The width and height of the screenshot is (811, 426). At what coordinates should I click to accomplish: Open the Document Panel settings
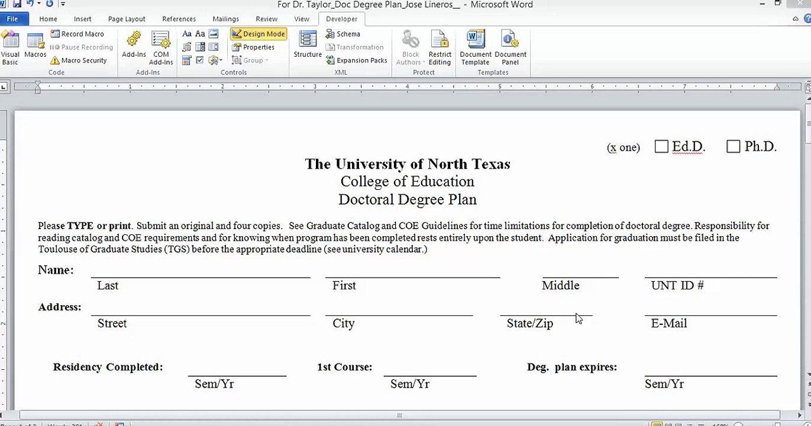(510, 47)
